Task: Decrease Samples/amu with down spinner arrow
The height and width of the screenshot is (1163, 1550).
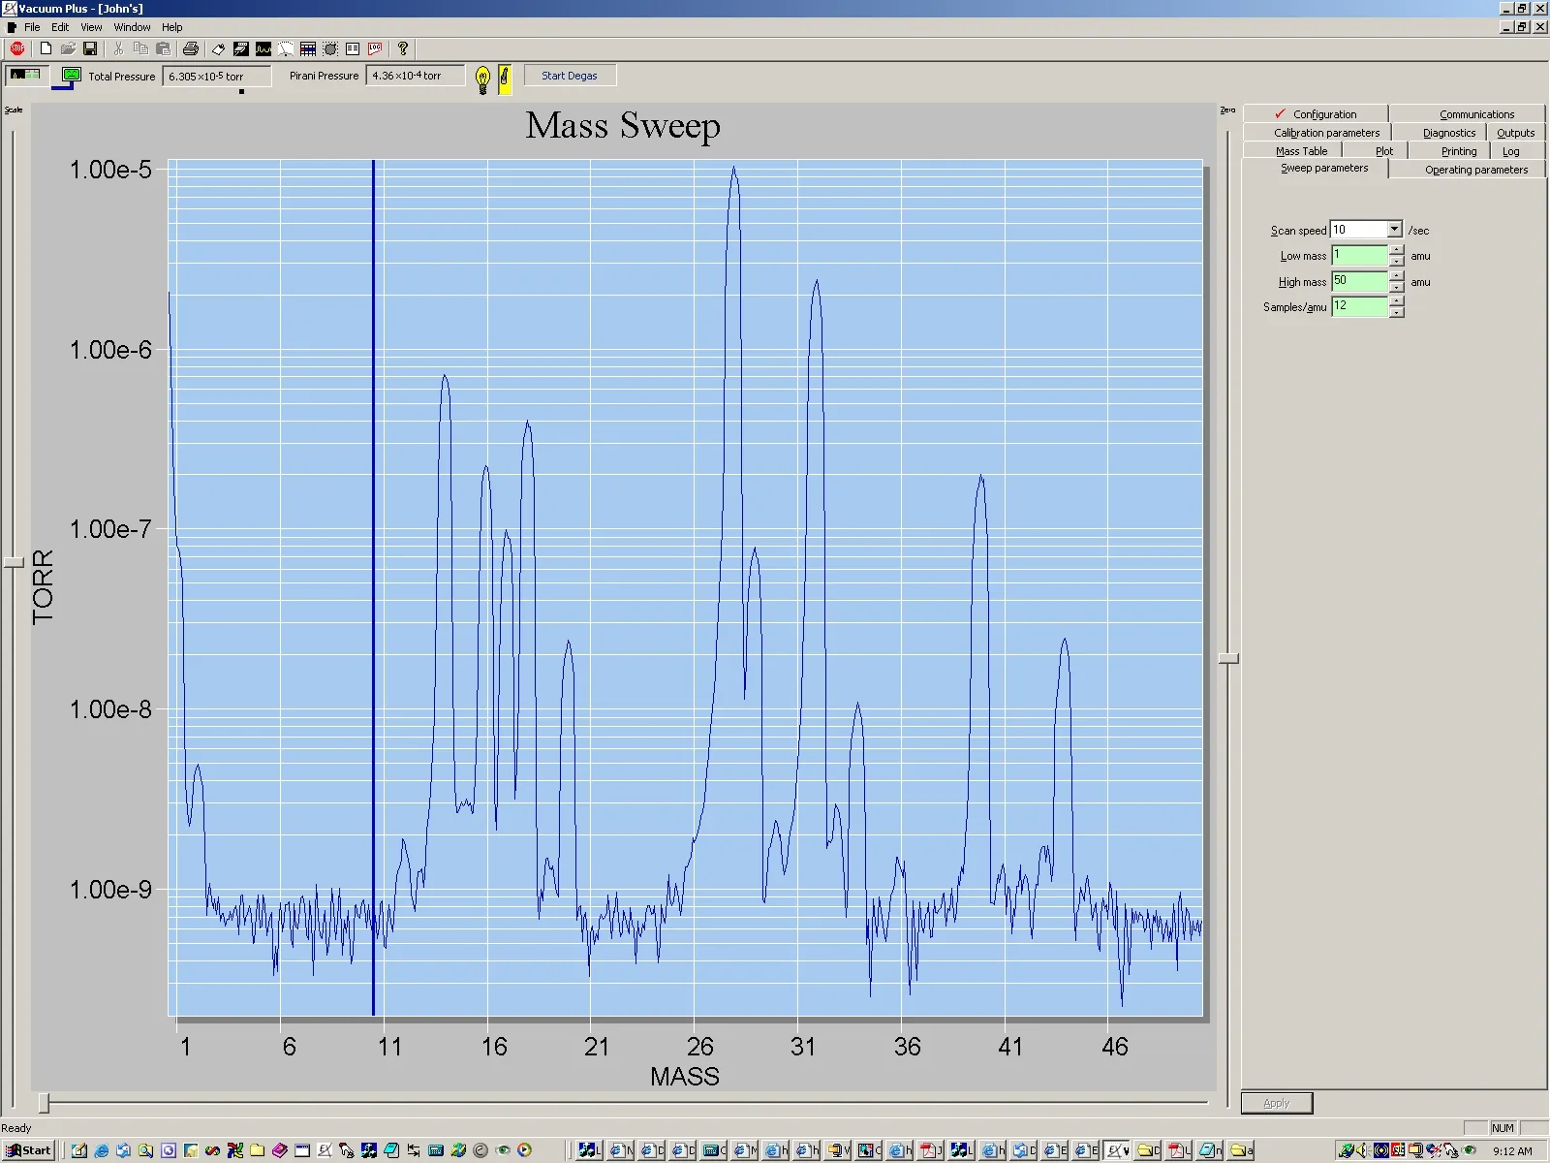Action: [1396, 312]
